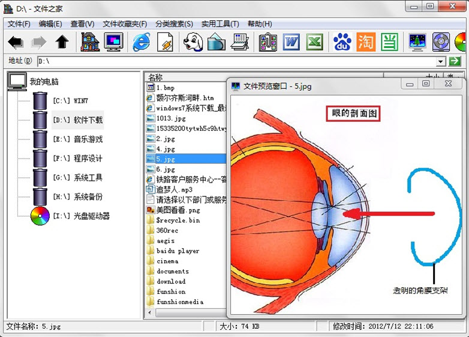Open the 文件收藏夹(F) menu
This screenshot has height=337, width=469.
[x=125, y=24]
